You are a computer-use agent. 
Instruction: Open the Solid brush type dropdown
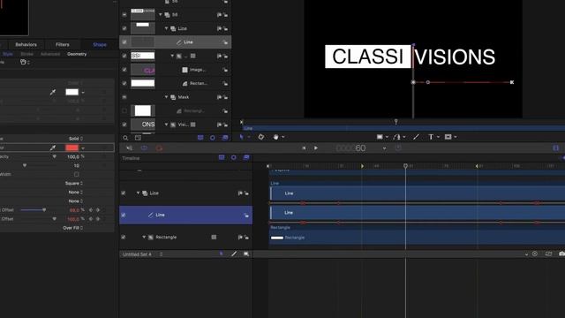(x=76, y=139)
